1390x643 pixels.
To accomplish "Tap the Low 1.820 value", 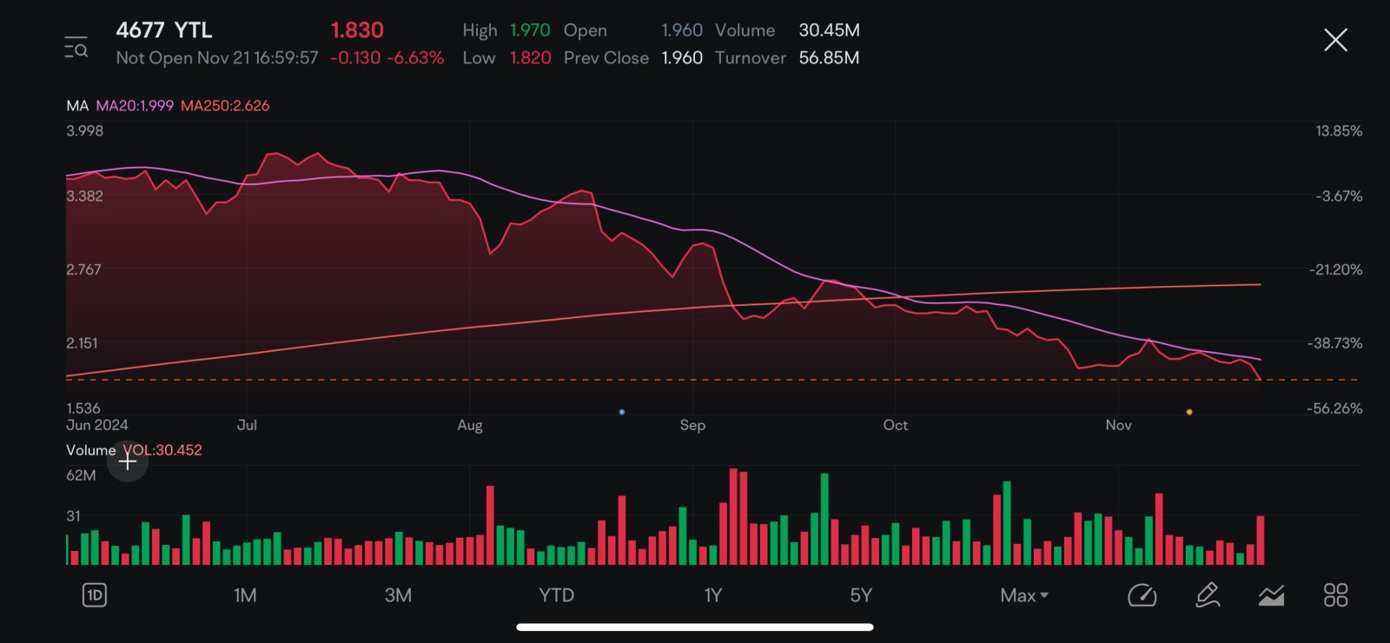I will click(531, 58).
